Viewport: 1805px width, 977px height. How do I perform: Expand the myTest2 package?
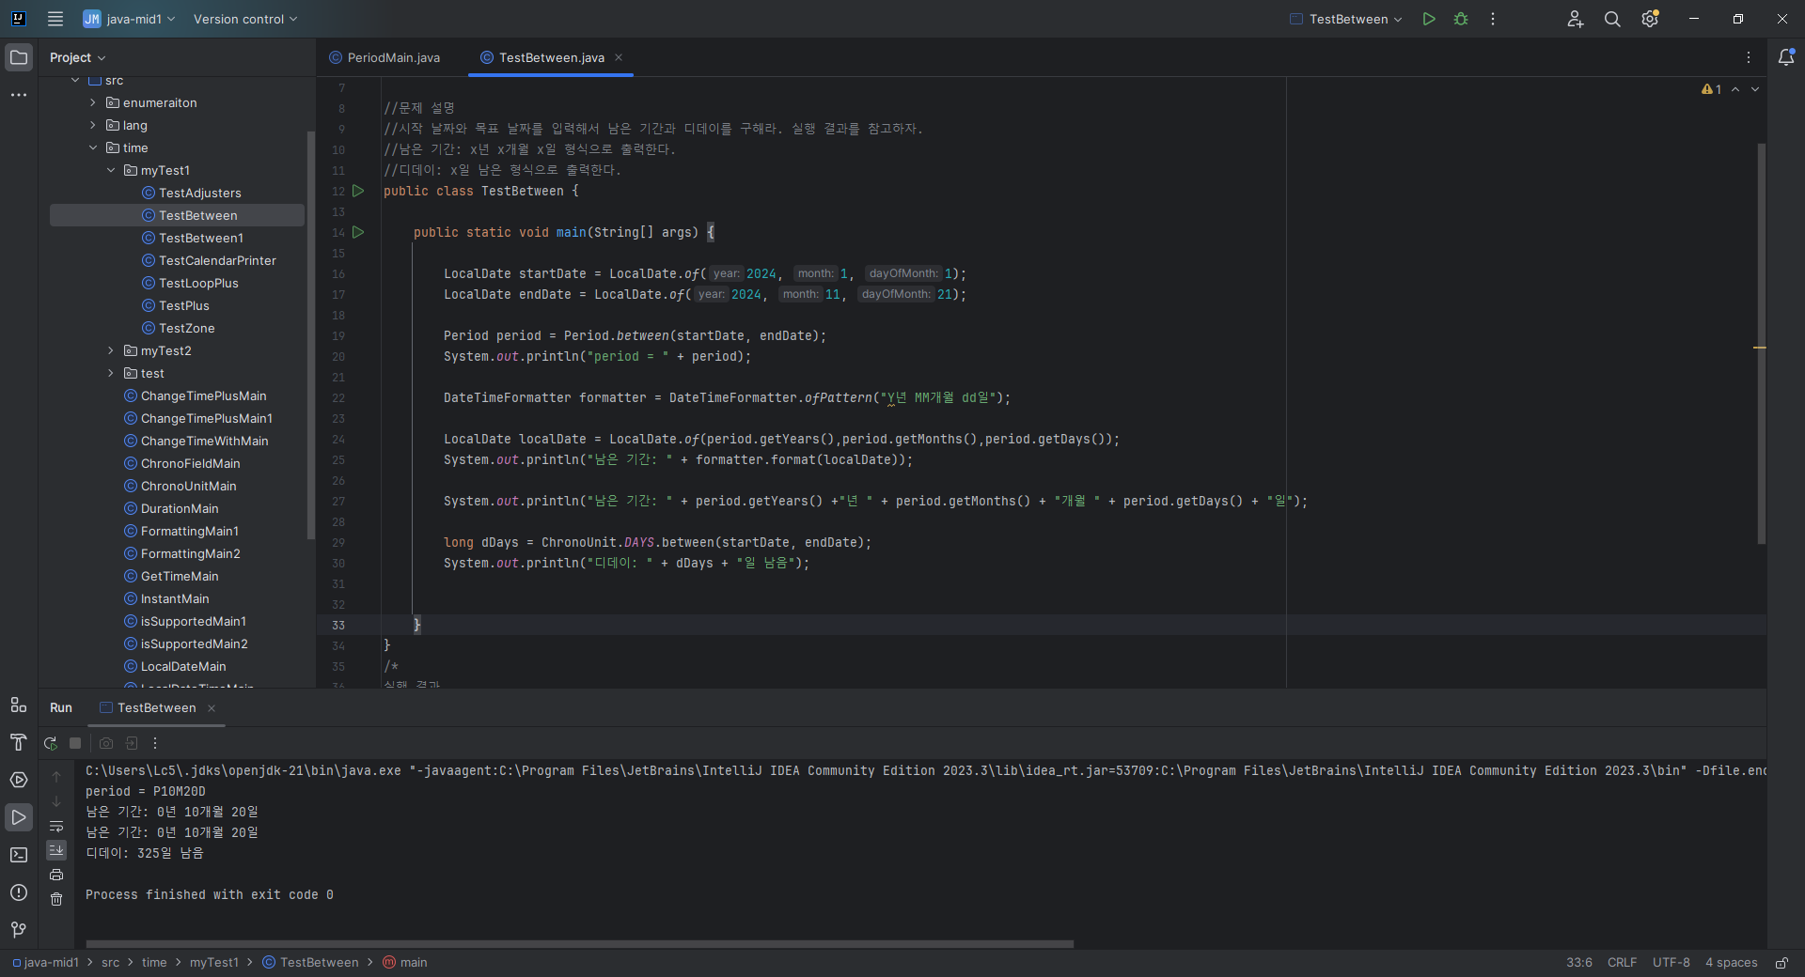pyautogui.click(x=111, y=350)
